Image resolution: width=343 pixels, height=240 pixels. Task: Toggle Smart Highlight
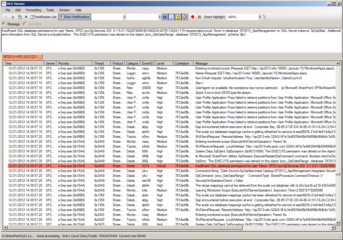(x=214, y=17)
